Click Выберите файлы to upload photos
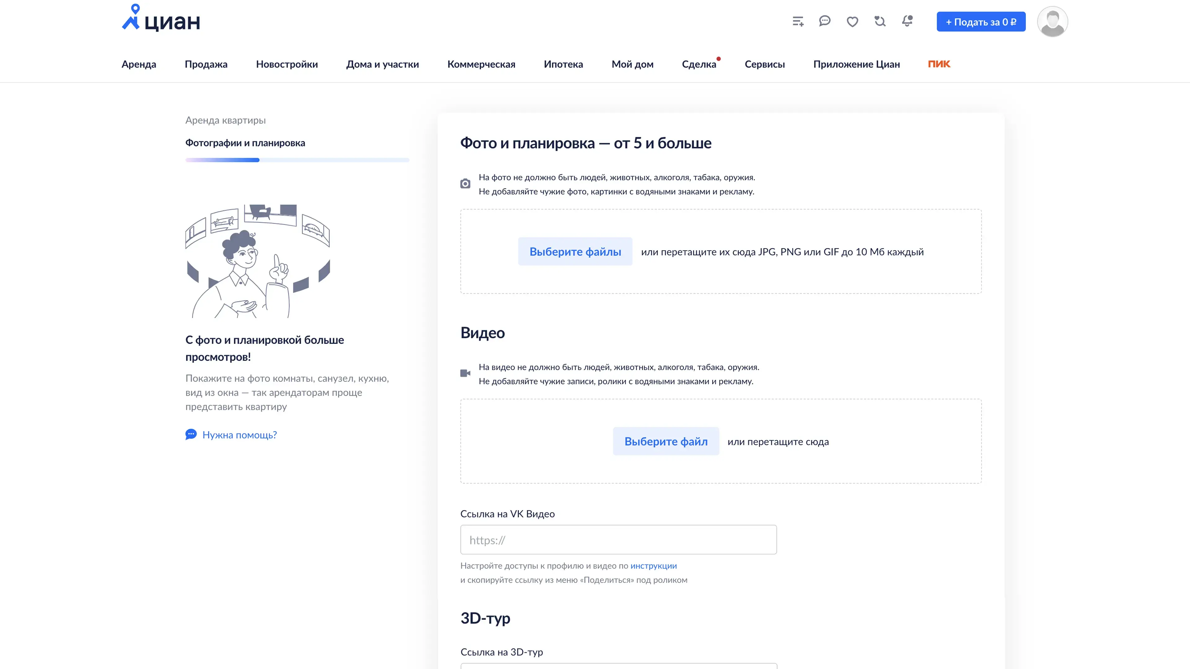Image resolution: width=1190 pixels, height=669 pixels. pyautogui.click(x=575, y=251)
